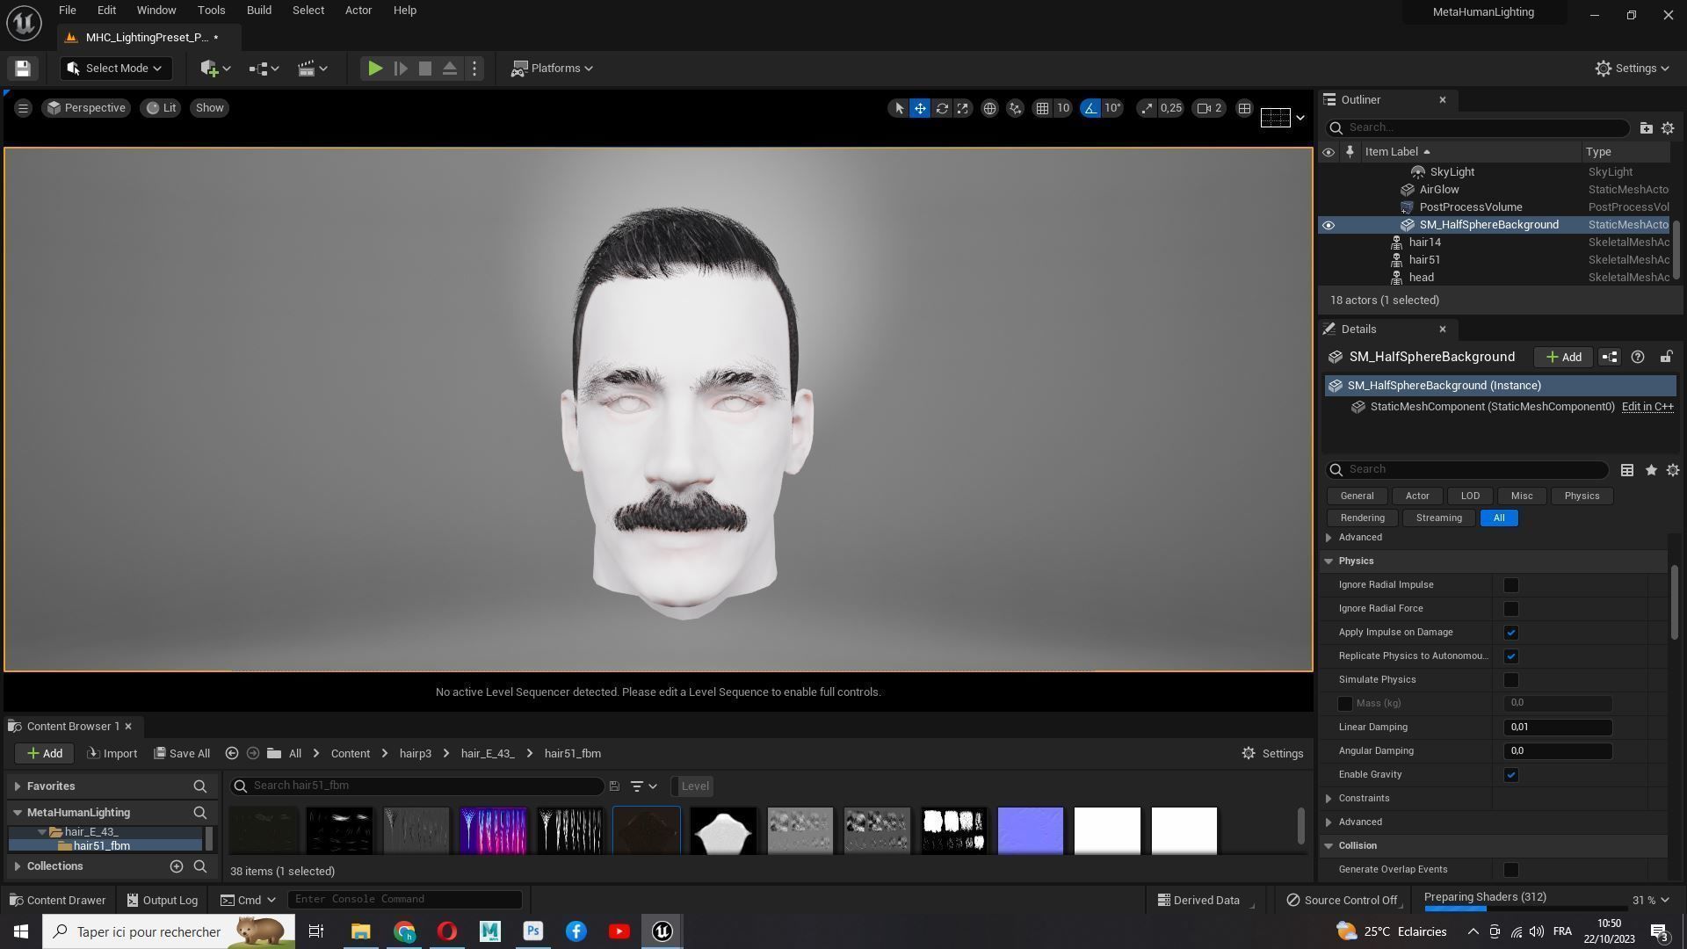
Task: Select the PostProcessVolume actor in Outliner
Action: tap(1470, 207)
